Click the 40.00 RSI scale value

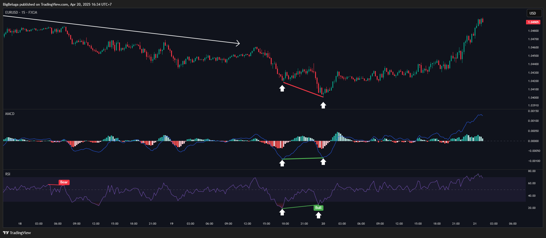tap(532, 196)
